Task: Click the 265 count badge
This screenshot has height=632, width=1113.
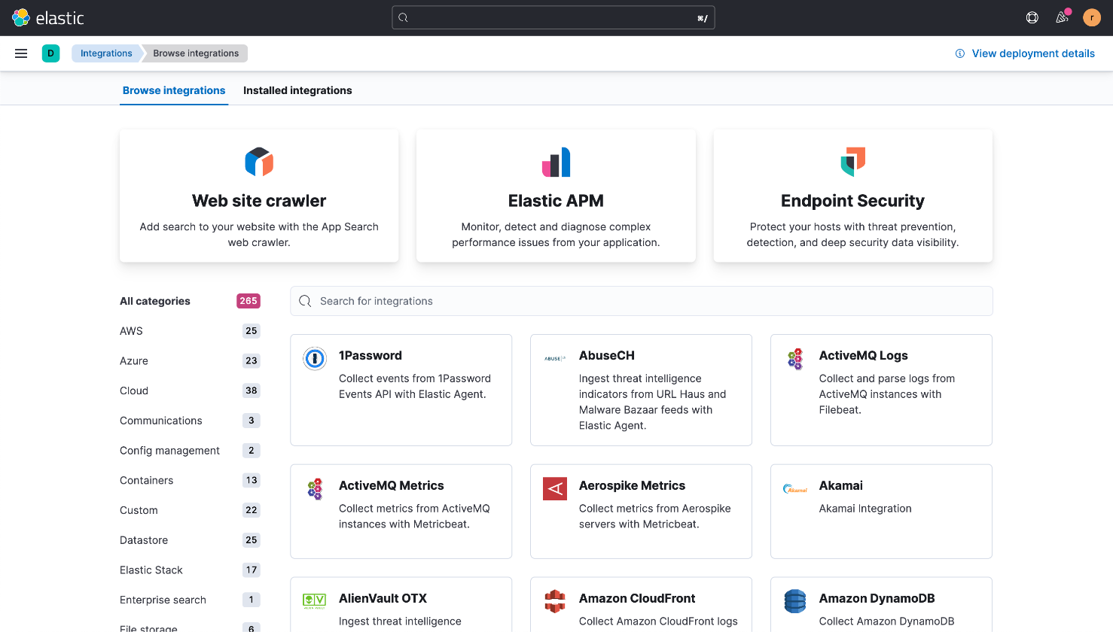Action: 249,301
